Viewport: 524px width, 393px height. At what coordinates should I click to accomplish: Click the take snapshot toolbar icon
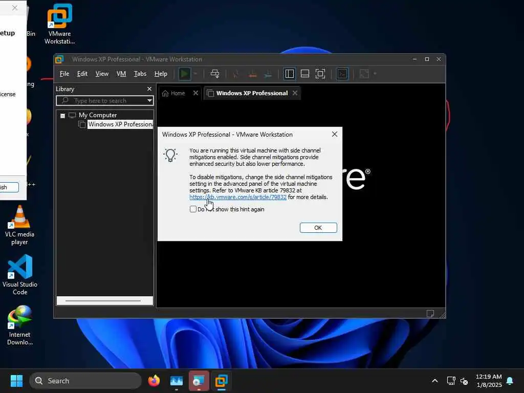tap(236, 74)
